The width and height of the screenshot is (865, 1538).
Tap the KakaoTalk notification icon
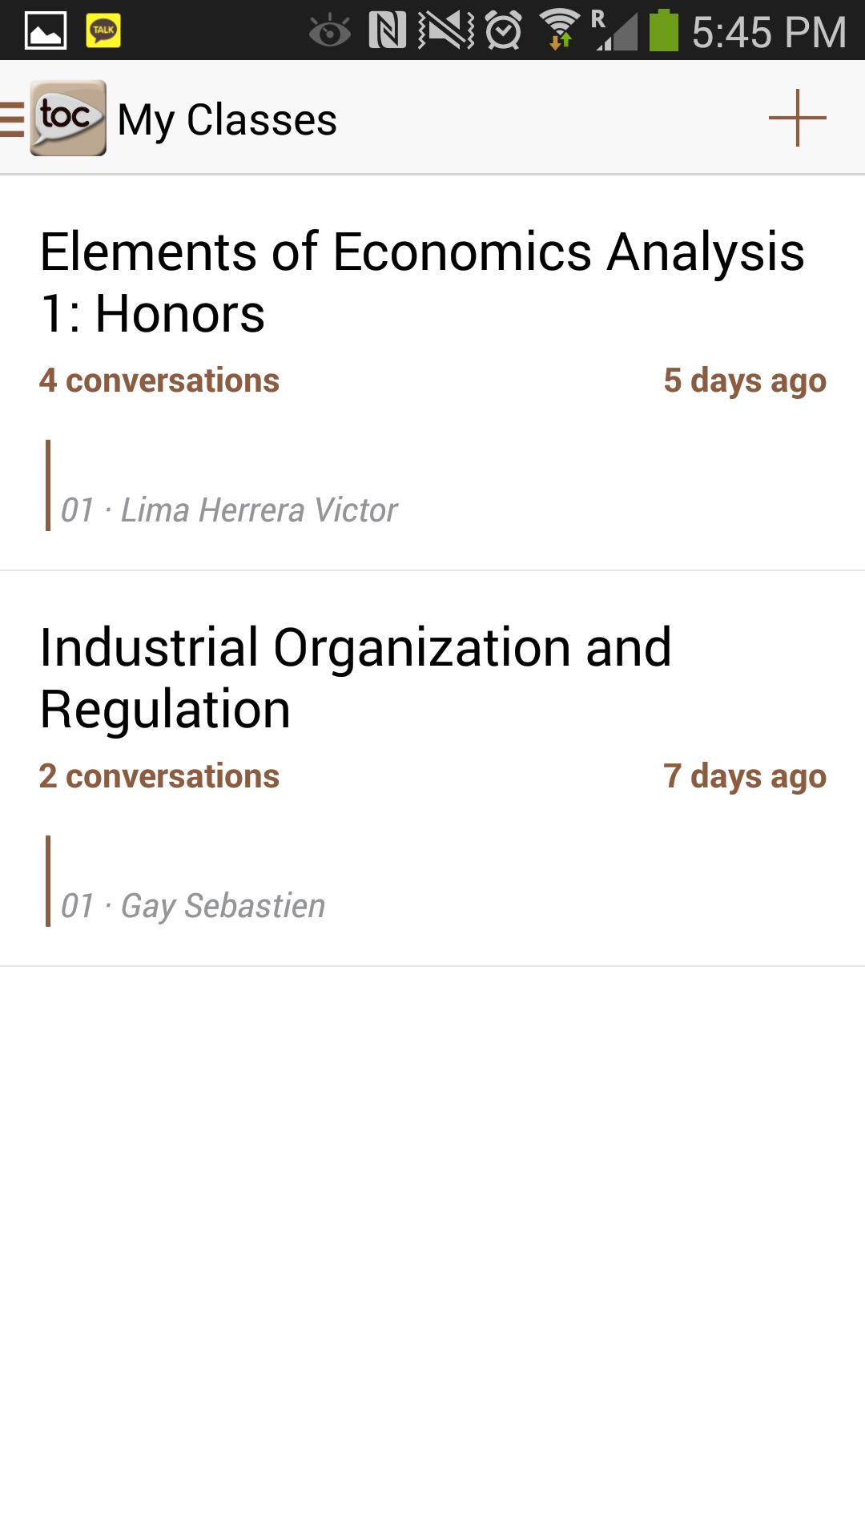tap(103, 31)
